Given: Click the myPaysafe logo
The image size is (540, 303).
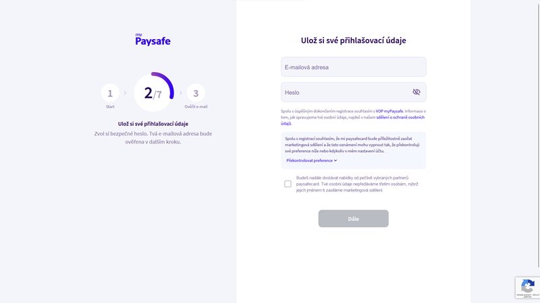Looking at the screenshot, I should click(153, 40).
